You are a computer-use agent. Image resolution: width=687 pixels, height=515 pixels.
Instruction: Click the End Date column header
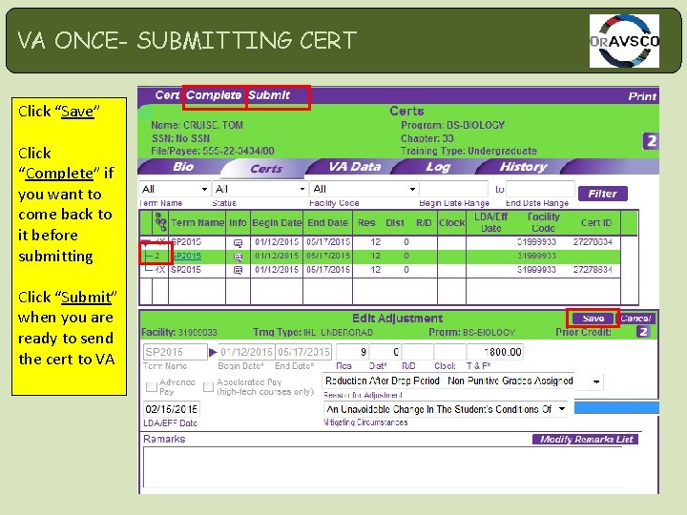327,222
